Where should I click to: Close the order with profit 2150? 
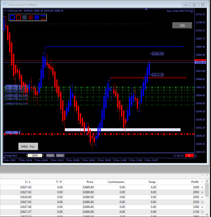(202, 212)
